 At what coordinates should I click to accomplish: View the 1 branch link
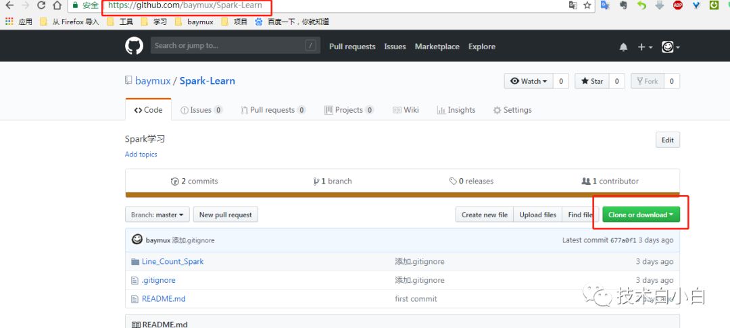(x=333, y=181)
